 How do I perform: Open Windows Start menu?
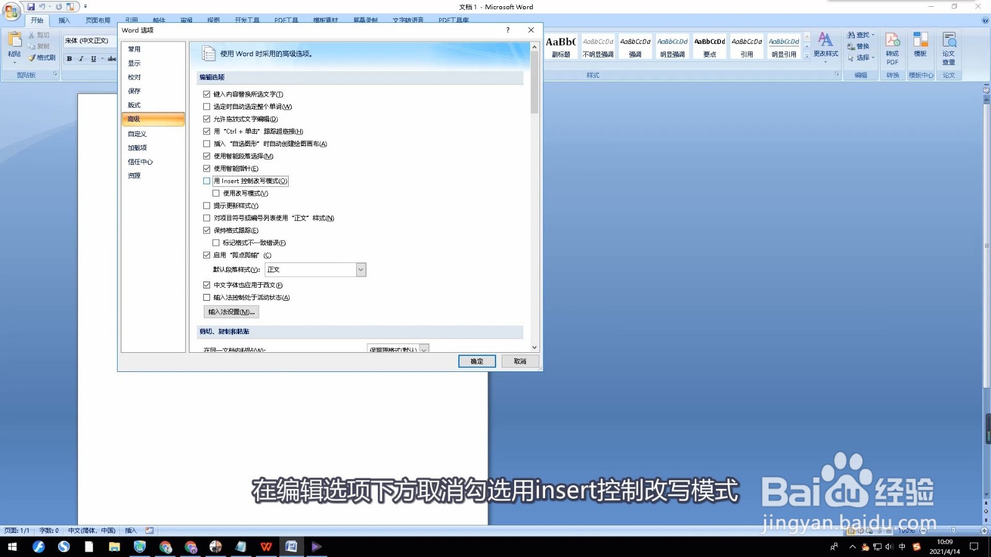coord(12,546)
